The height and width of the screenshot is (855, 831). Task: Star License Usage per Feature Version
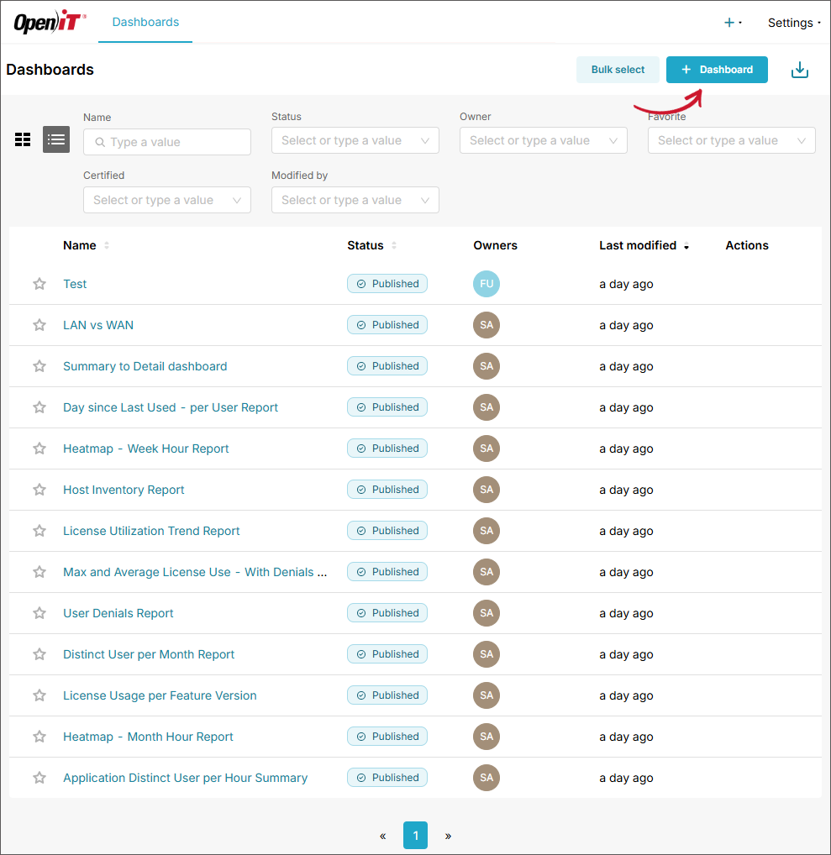(39, 695)
